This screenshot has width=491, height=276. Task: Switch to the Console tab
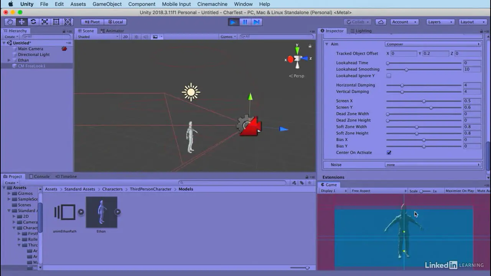39,177
